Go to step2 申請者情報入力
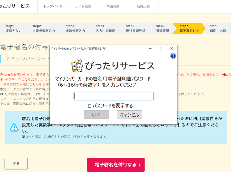Screen dimensions: 231x172 click(x=43, y=28)
